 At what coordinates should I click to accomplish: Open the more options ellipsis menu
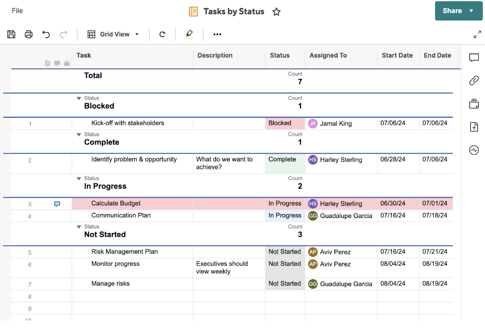click(217, 34)
